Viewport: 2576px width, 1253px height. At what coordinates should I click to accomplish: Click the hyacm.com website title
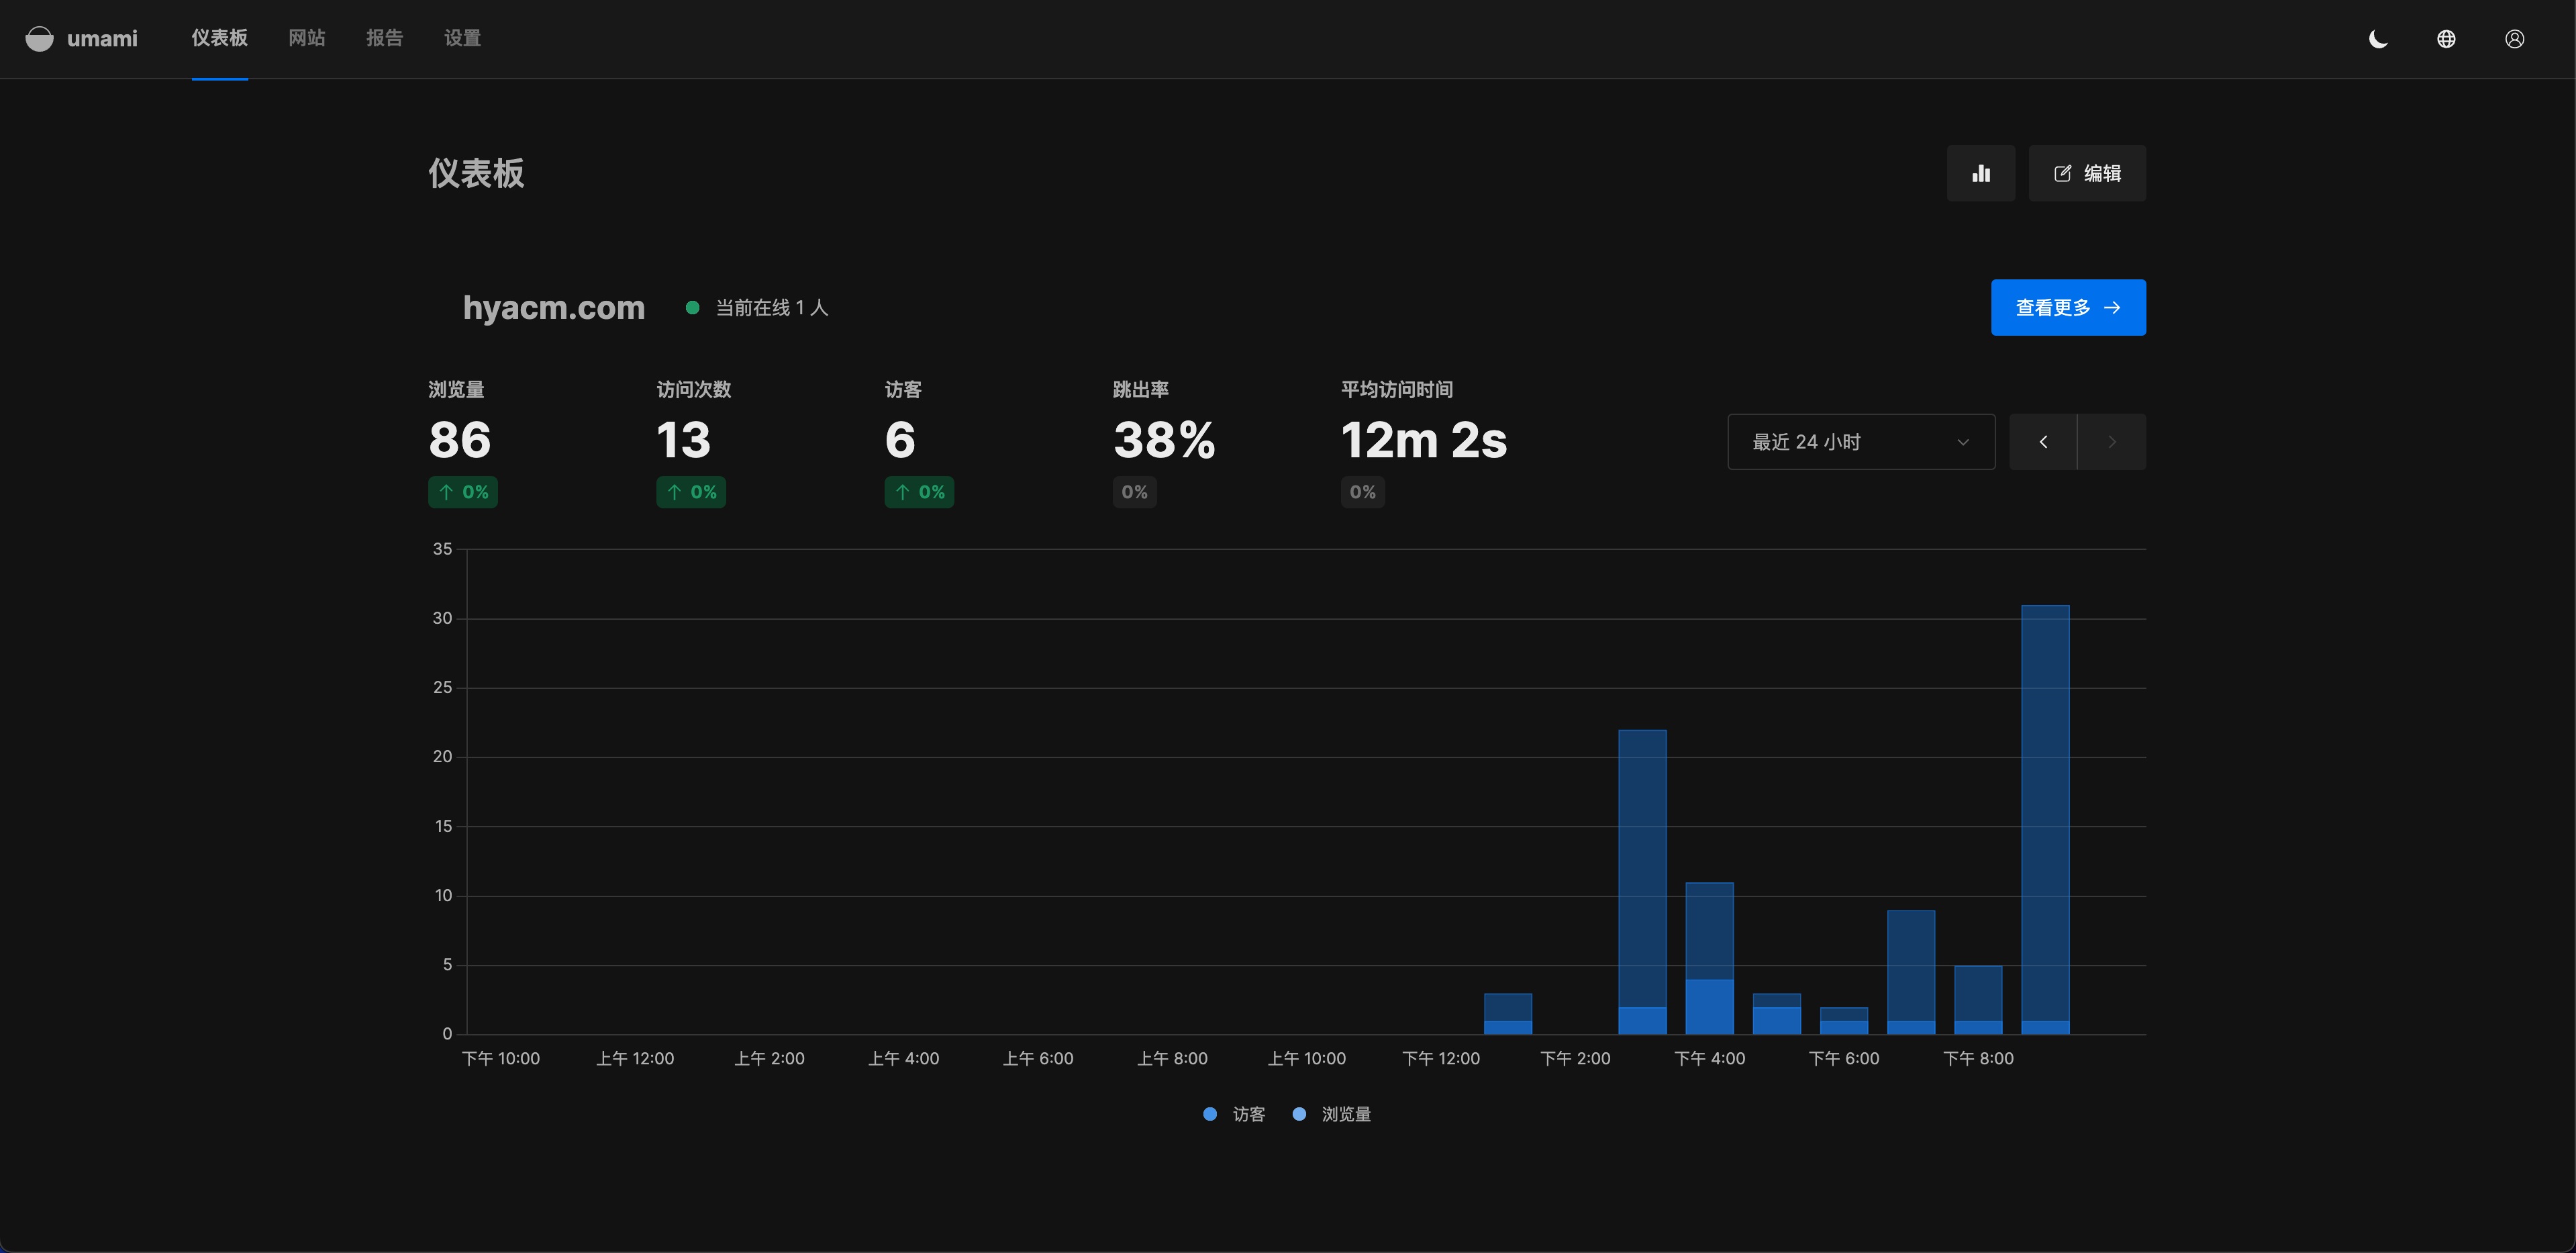[x=553, y=308]
